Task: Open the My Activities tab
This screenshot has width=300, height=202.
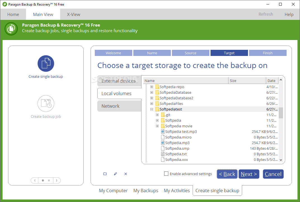Action: tap(177, 191)
